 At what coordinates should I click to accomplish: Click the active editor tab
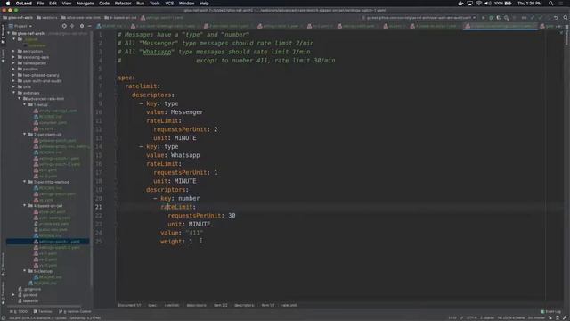[501, 26]
